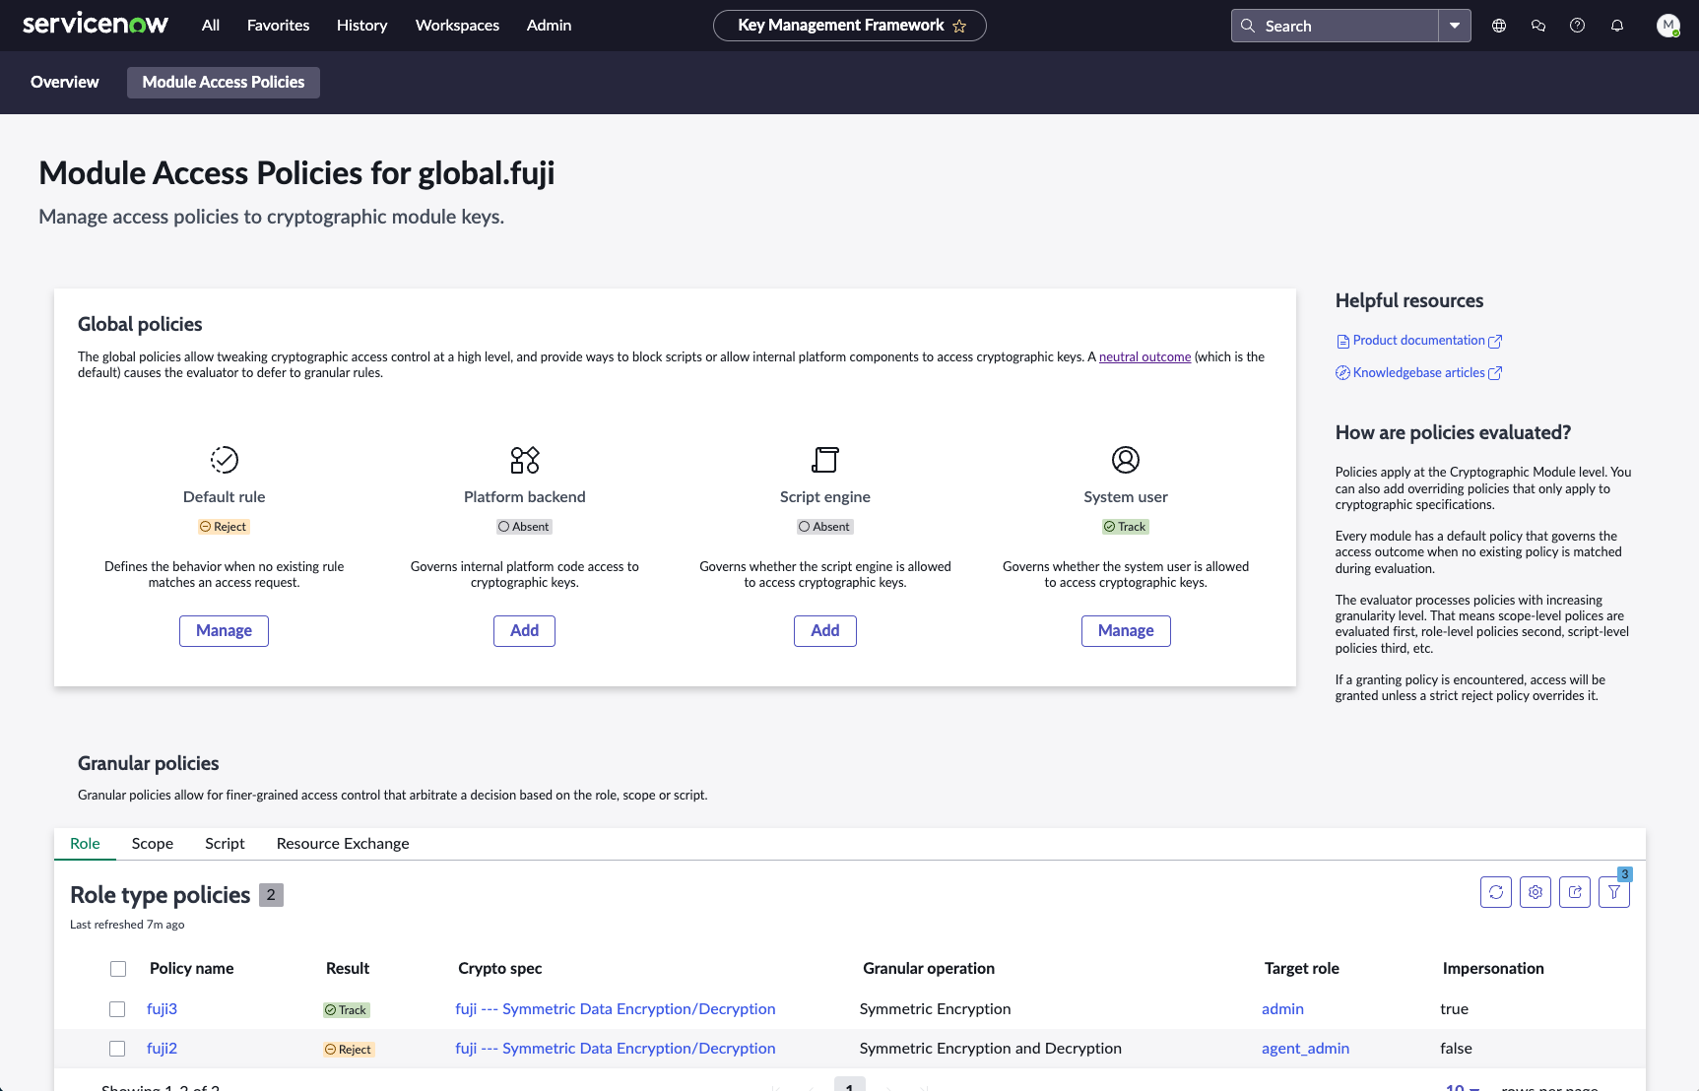Image resolution: width=1699 pixels, height=1091 pixels.
Task: Click external-link icon beside Product documentation
Action: click(x=1495, y=342)
